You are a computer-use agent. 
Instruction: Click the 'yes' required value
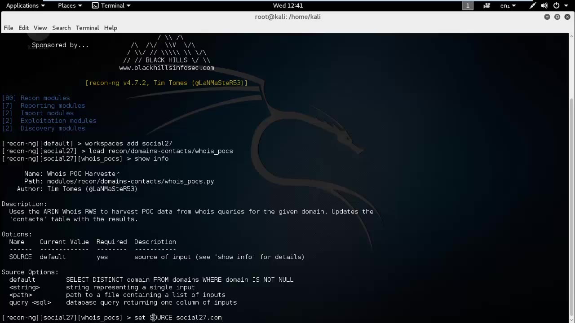tap(102, 257)
